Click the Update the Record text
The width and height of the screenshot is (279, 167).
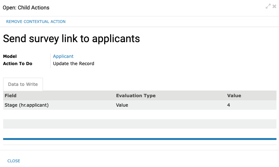click(74, 64)
